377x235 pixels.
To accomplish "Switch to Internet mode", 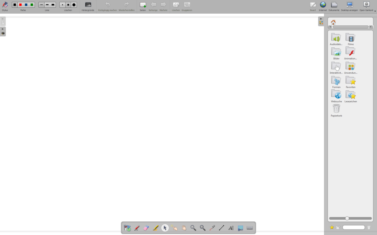I will [x=323, y=6].
